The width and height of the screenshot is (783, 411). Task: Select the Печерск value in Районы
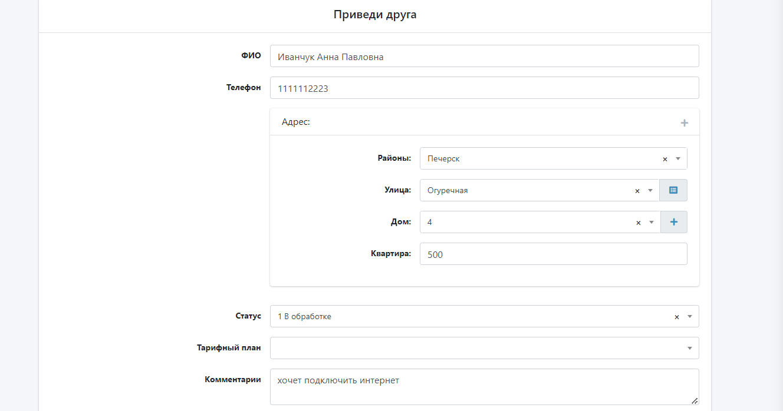click(443, 159)
